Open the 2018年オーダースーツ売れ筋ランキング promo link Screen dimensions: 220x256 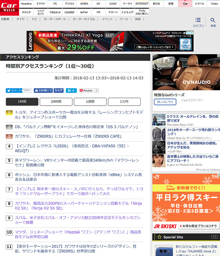tap(194, 132)
